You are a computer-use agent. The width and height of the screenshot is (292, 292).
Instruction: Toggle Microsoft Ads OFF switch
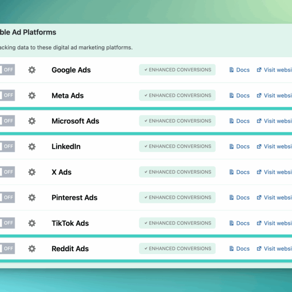click(x=7, y=121)
